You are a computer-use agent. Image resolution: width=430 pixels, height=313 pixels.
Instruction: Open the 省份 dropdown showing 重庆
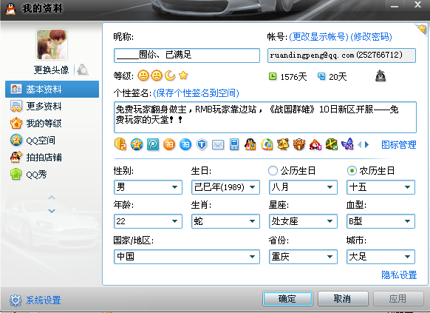304,257
